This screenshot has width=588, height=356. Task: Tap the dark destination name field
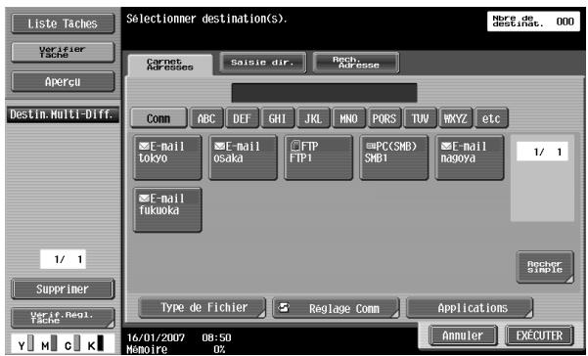[325, 93]
